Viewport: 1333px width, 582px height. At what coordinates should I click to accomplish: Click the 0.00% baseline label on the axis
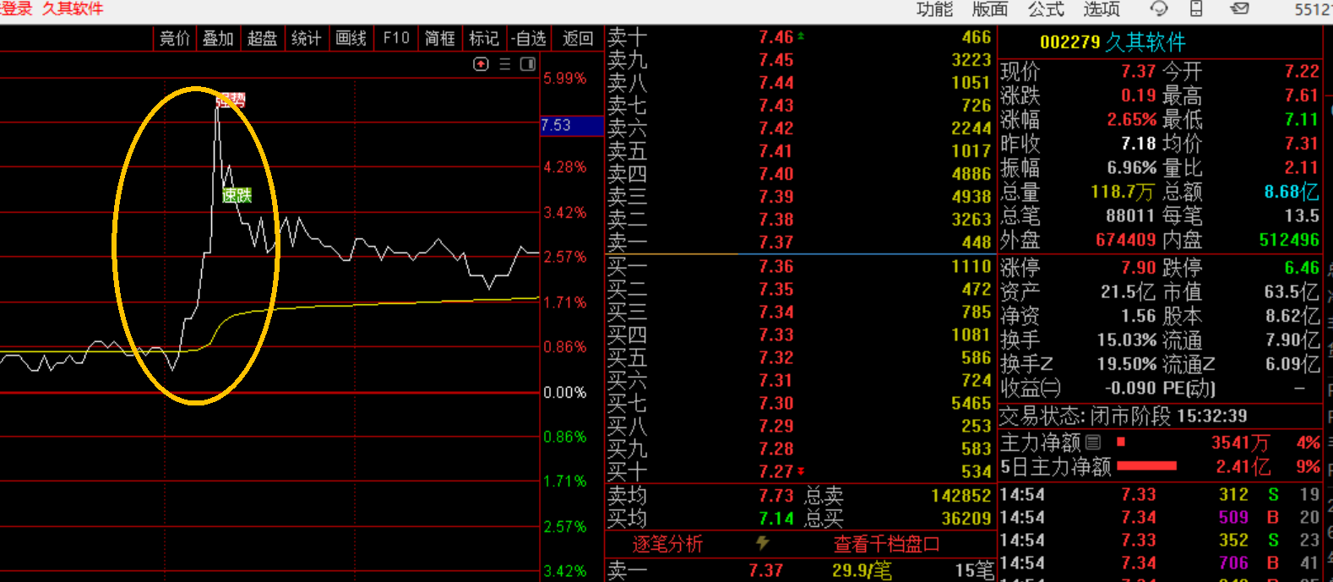pos(564,393)
